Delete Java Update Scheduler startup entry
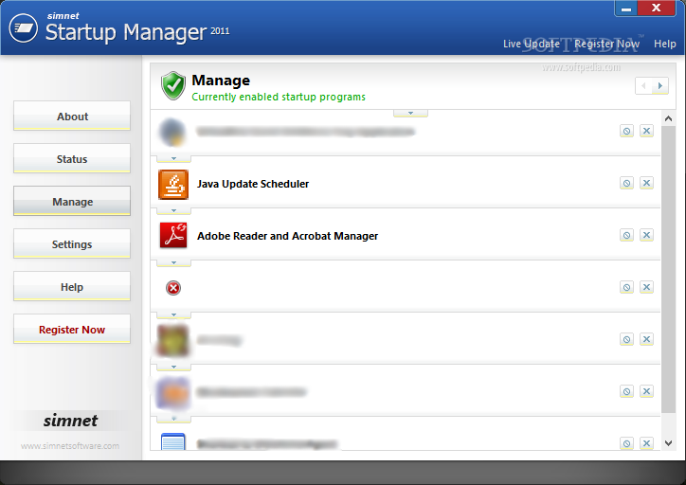The image size is (686, 485). point(646,183)
